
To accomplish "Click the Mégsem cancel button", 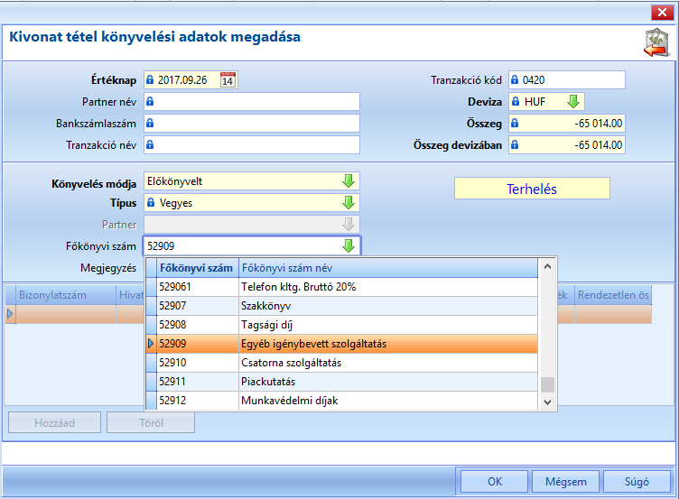I will [x=565, y=482].
